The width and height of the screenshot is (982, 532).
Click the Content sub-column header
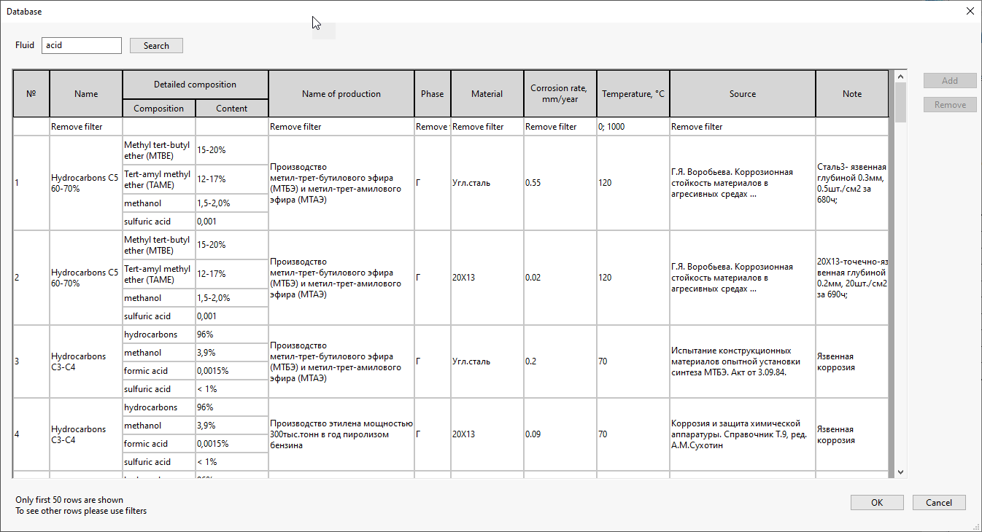(232, 109)
